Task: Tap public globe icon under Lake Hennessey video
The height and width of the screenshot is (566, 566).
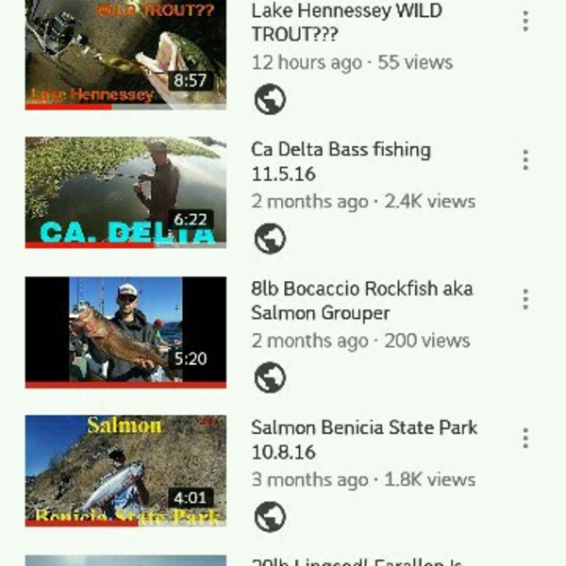Action: pos(270,99)
